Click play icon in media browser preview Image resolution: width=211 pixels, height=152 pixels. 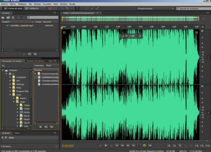[x=40, y=126]
